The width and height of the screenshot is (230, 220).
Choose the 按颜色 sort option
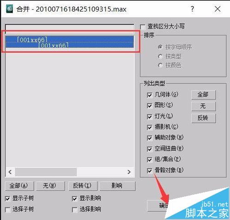pyautogui.click(x=160, y=65)
